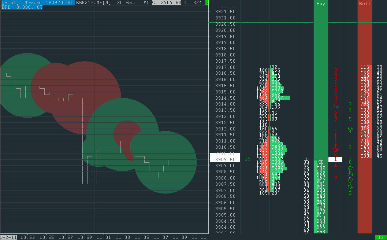
Task: Click the 3905.50 price ladder row
Action: 225,208
